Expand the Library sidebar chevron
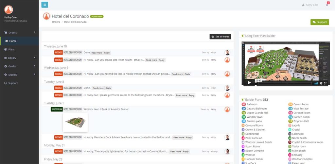335x164 pixels. tap(35, 57)
